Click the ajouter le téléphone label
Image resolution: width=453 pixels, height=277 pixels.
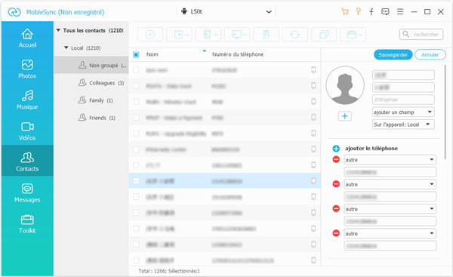click(x=371, y=149)
